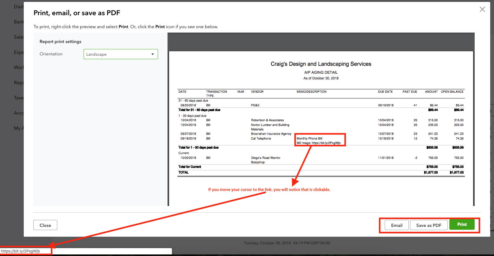Open the Orientation dropdown showing Landscape
Image resolution: width=494 pixels, height=256 pixels.
click(x=121, y=54)
